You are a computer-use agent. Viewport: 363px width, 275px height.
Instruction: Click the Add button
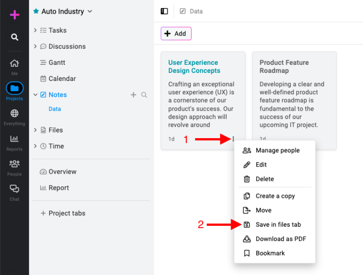pos(176,34)
